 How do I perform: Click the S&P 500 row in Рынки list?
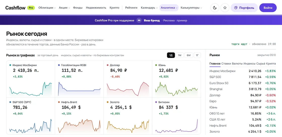(x=243, y=77)
